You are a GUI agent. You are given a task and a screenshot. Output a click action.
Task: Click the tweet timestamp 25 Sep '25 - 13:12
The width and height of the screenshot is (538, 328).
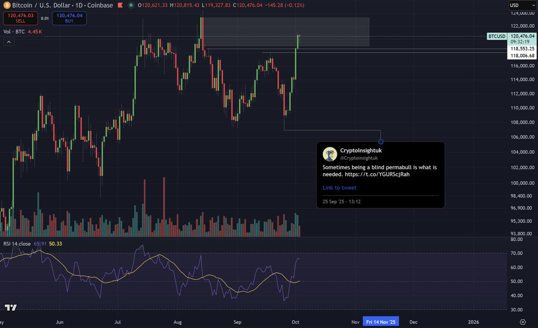pyautogui.click(x=342, y=201)
